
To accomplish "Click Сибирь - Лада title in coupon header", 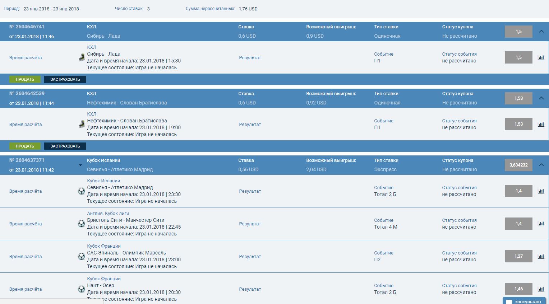I will click(103, 36).
